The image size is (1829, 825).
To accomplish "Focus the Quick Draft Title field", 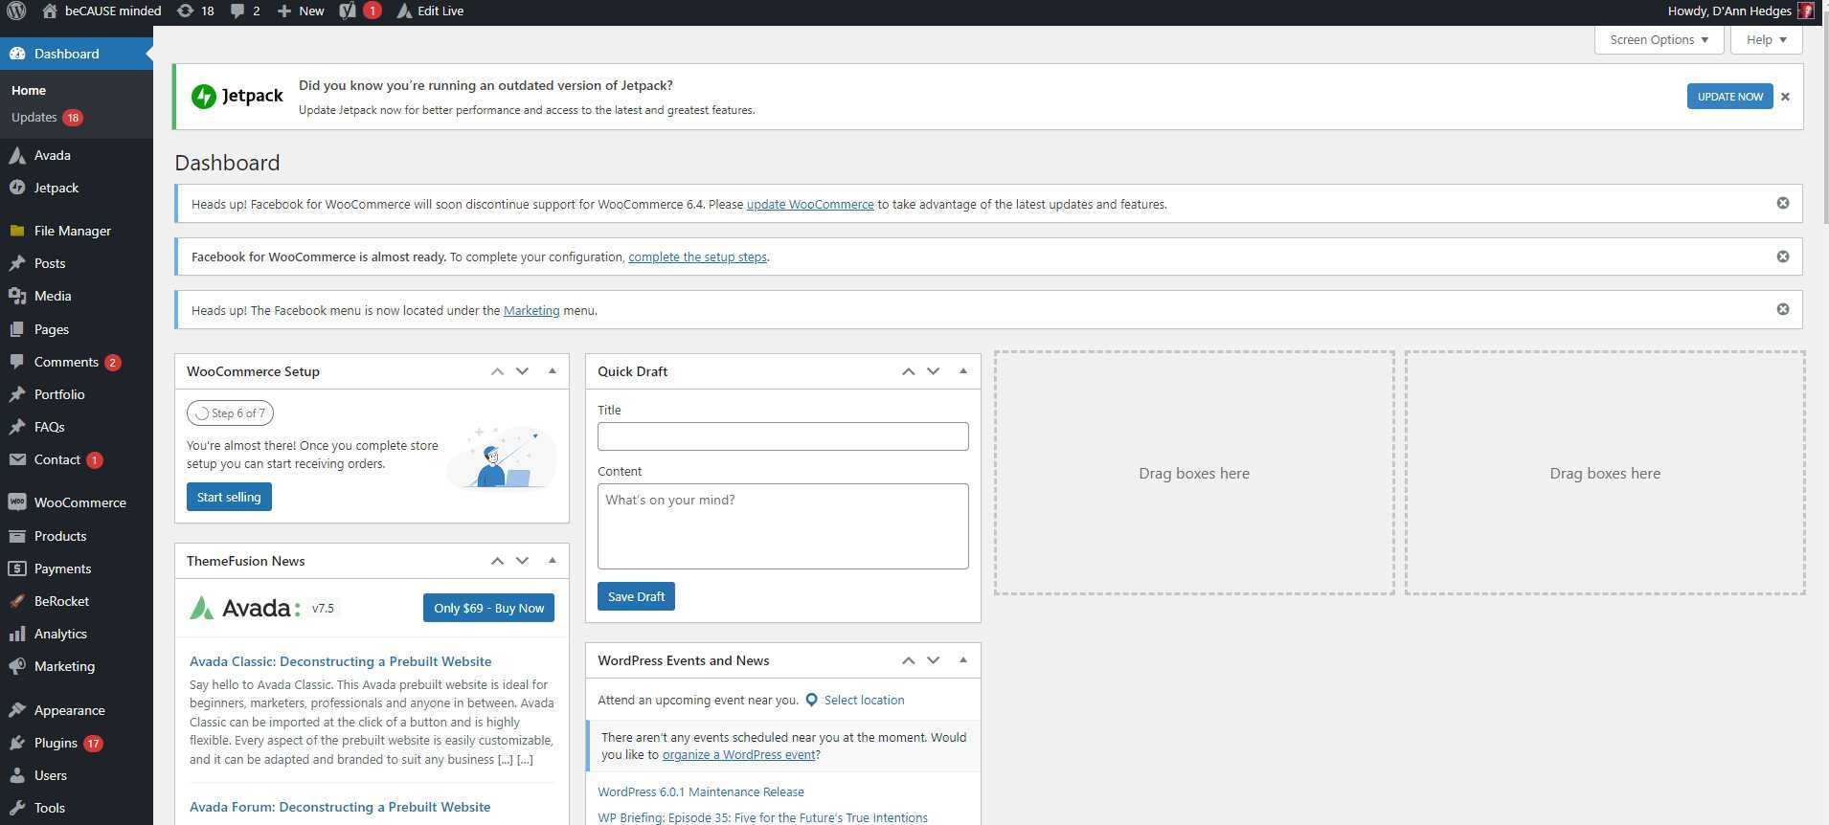I will coord(782,436).
